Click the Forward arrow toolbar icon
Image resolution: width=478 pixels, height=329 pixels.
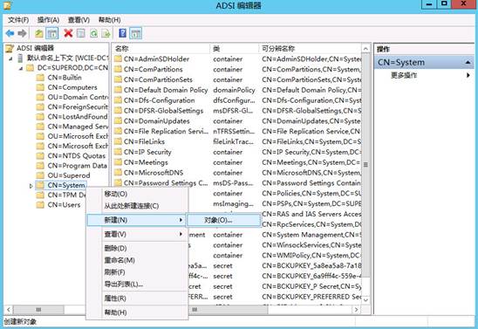[x=22, y=33]
